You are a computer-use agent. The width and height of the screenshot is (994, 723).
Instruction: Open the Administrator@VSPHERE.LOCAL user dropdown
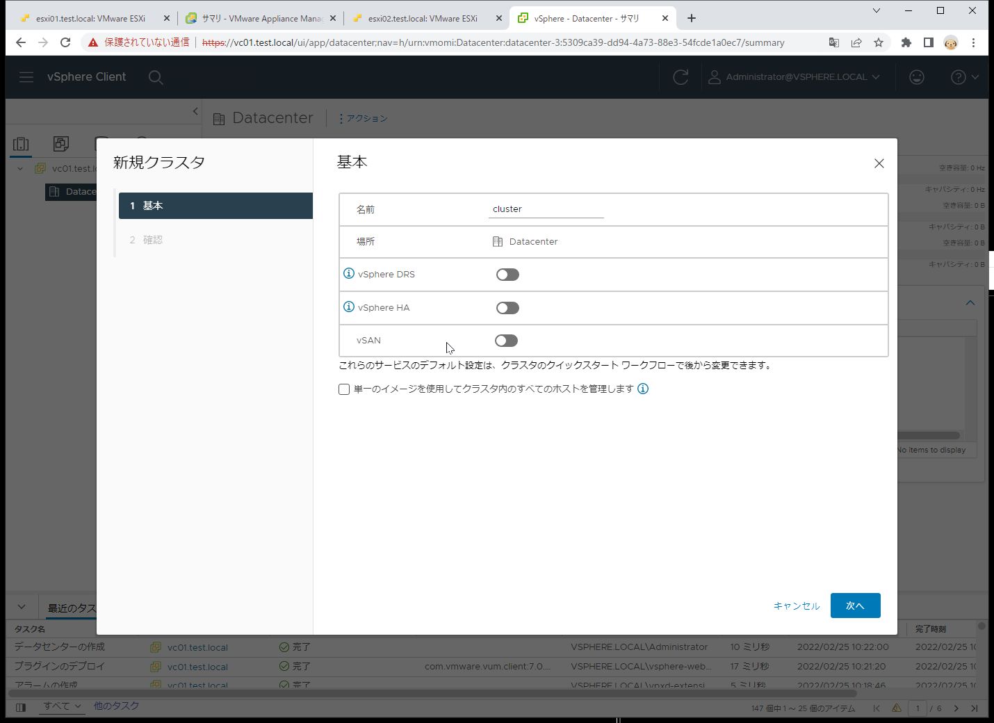(794, 77)
